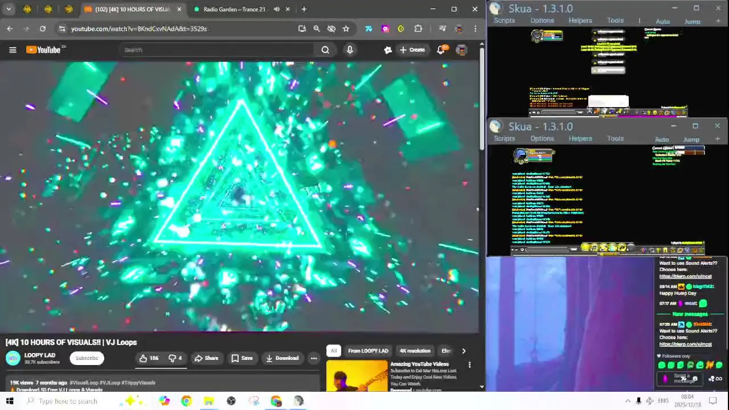Open the media control icon in Chrome toolbar
Screen dimensions: 729x410
[442, 28]
